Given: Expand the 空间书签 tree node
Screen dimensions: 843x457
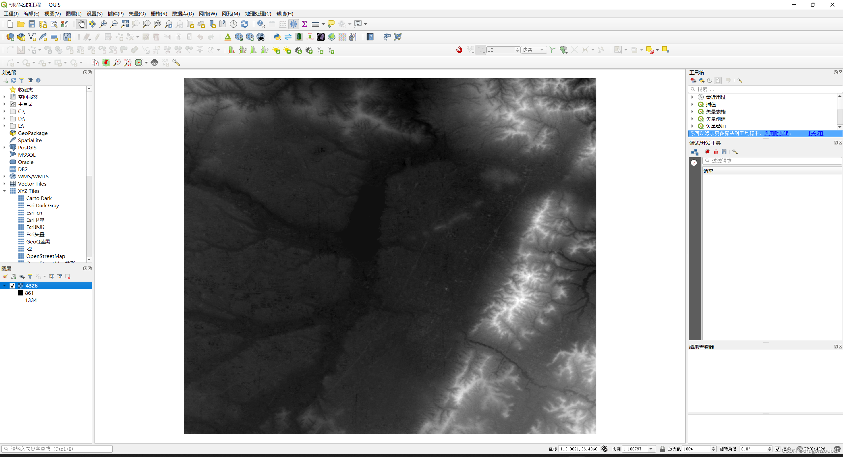Looking at the screenshot, I should tap(4, 97).
